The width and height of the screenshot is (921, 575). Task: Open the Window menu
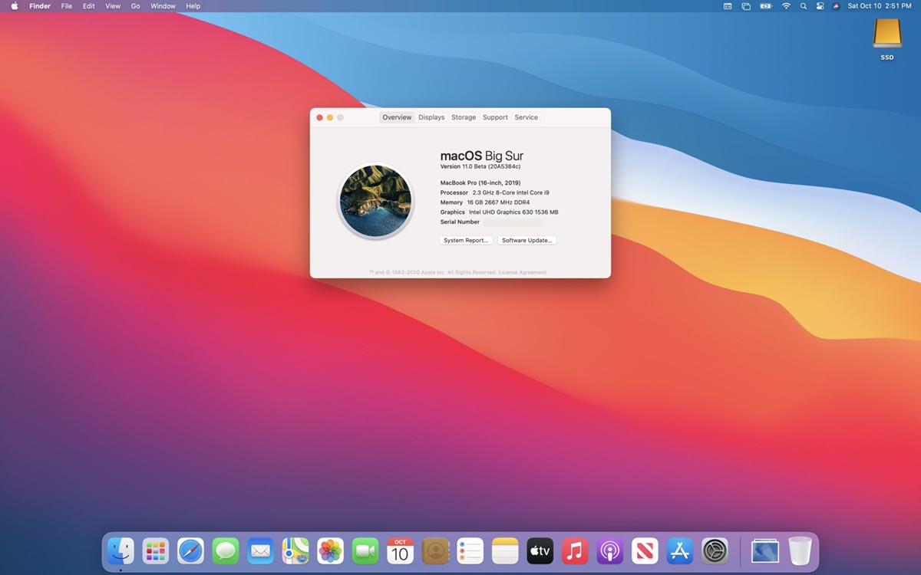pyautogui.click(x=163, y=6)
